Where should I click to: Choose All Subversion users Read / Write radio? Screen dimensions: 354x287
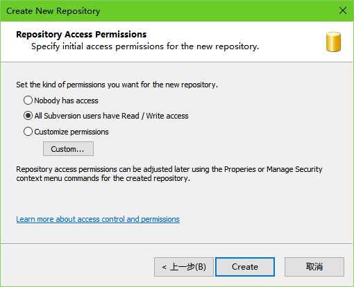[x=28, y=116]
